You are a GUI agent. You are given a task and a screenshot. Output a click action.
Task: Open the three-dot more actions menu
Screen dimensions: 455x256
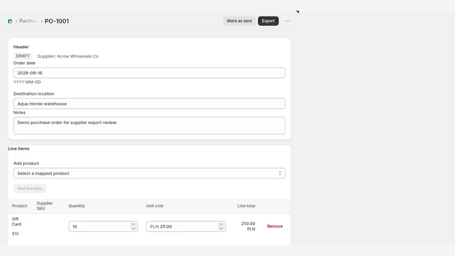(x=287, y=21)
